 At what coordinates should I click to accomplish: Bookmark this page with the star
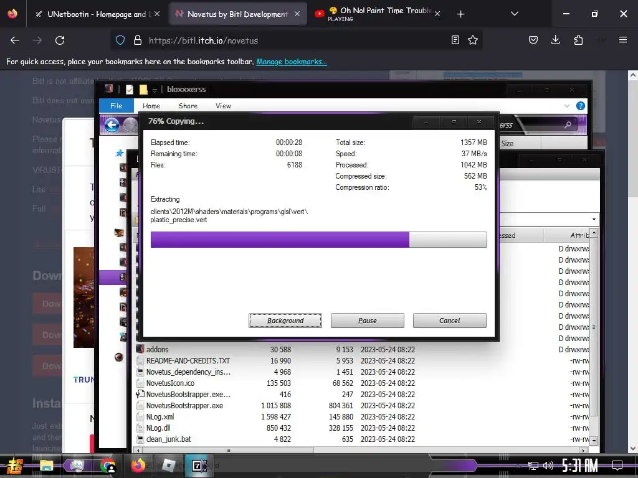[x=473, y=40]
